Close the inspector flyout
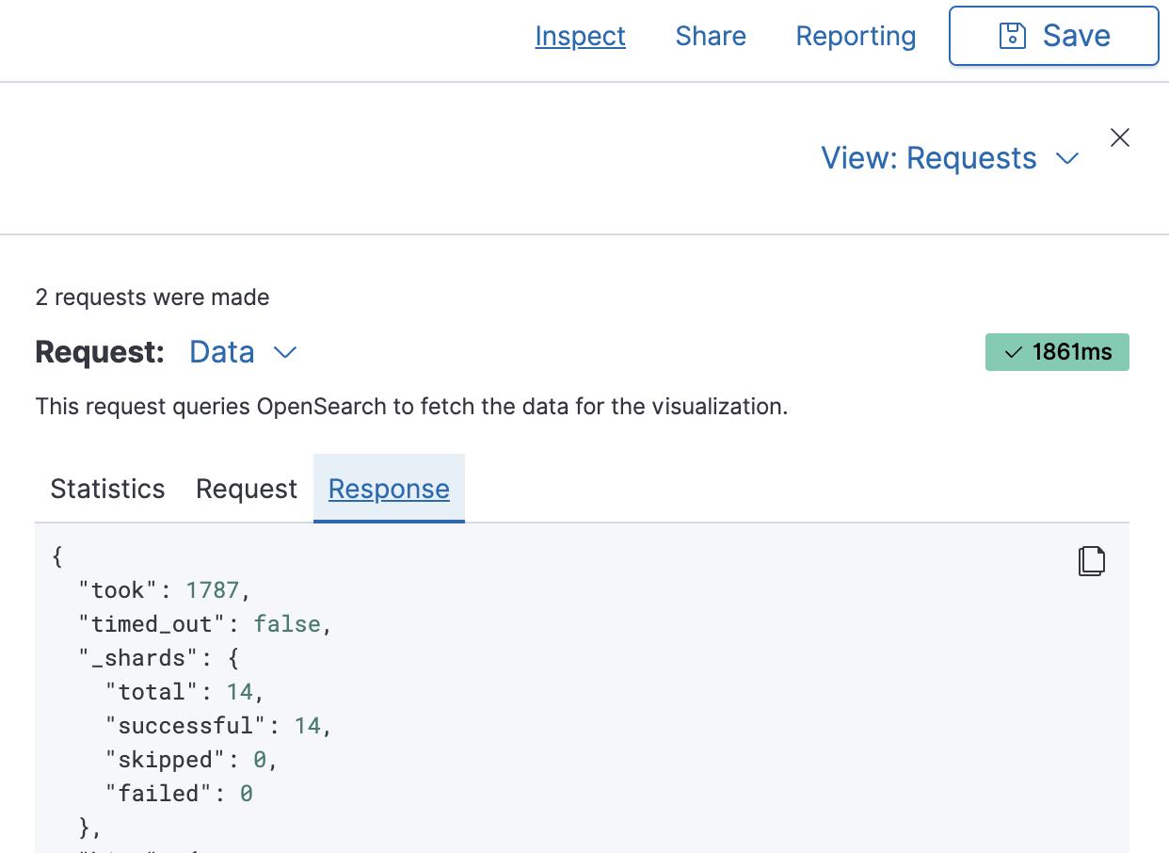Image resolution: width=1169 pixels, height=853 pixels. (1119, 138)
